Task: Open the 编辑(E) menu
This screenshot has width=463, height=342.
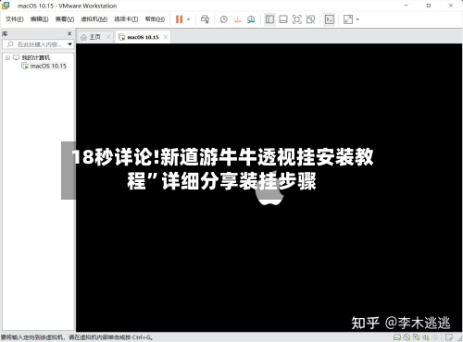Action: 39,19
